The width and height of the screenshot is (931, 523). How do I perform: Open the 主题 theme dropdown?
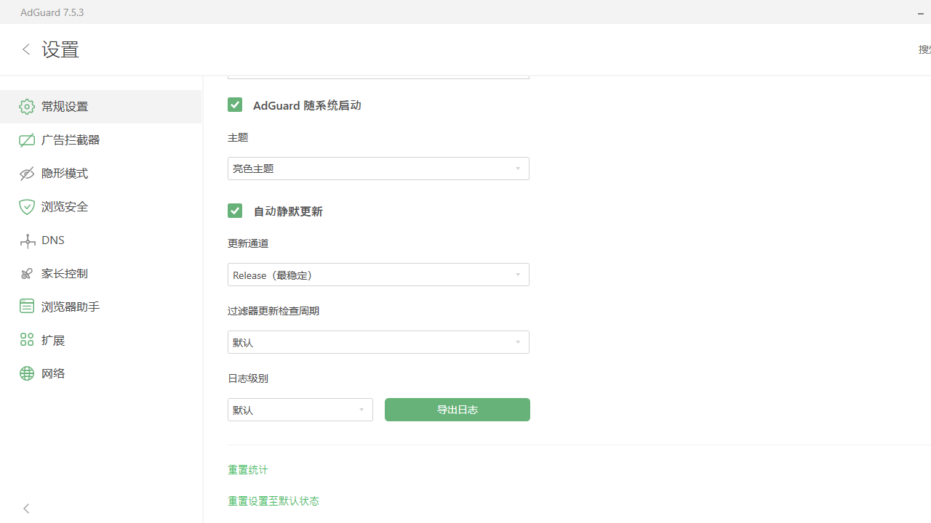click(378, 168)
